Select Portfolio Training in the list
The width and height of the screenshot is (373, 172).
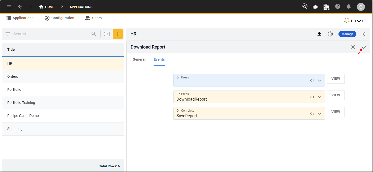21,103
